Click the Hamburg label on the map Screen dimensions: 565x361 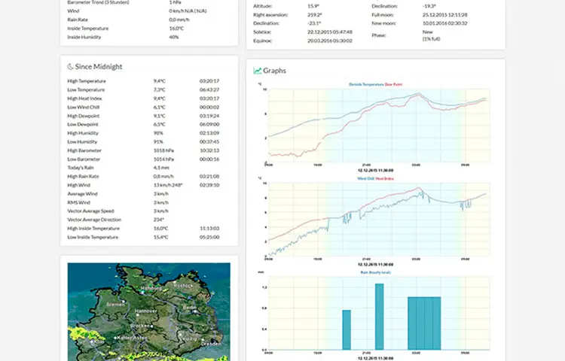click(x=151, y=288)
